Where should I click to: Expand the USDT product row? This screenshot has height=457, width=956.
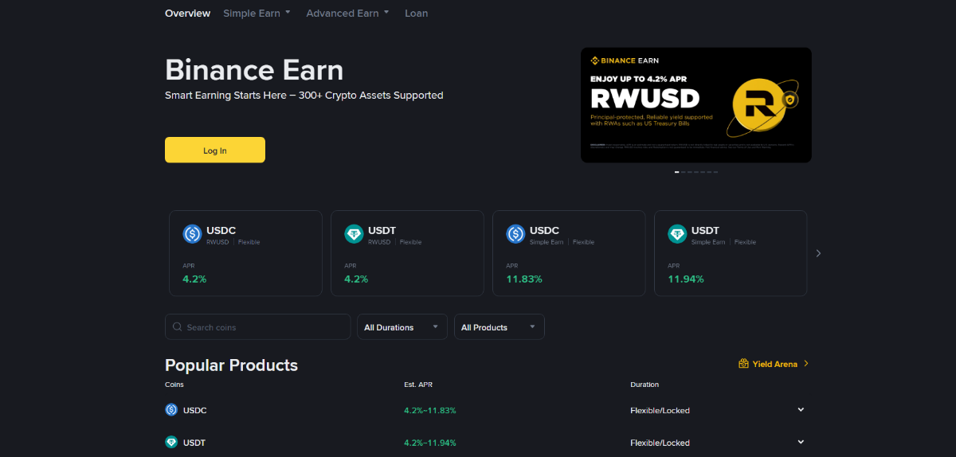[801, 442]
